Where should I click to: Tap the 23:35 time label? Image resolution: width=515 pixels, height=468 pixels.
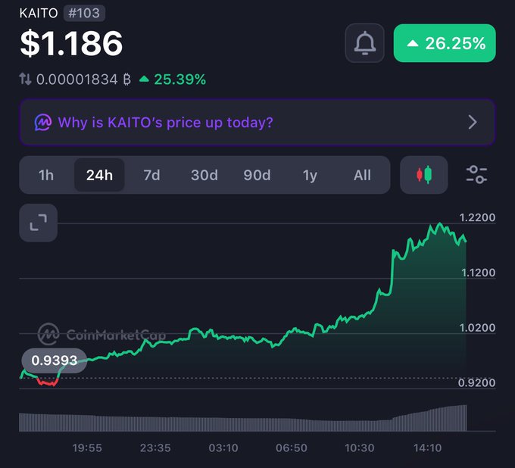click(155, 448)
